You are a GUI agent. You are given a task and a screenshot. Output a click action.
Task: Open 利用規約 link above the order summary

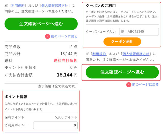[17, 5]
